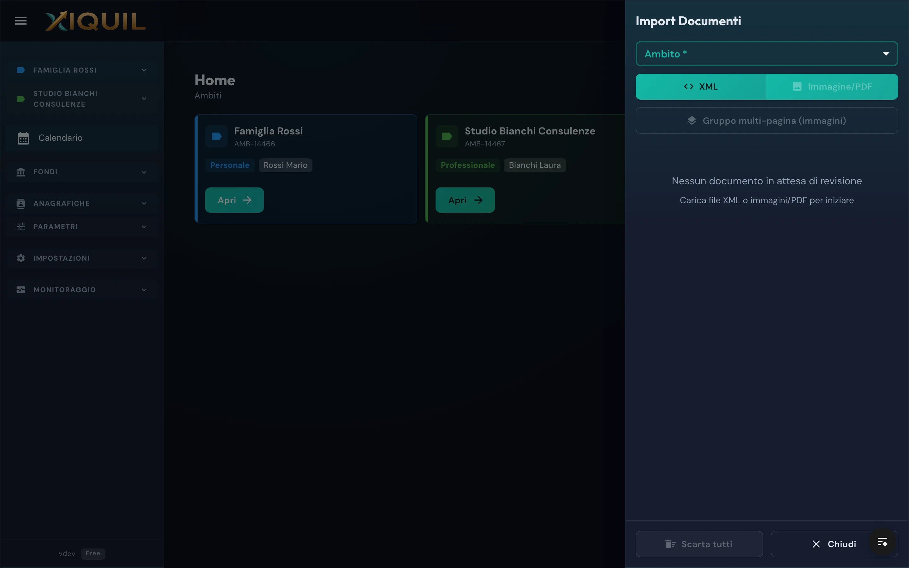
Task: Select IMPOSTAZIONI menu label
Action: (x=62, y=258)
